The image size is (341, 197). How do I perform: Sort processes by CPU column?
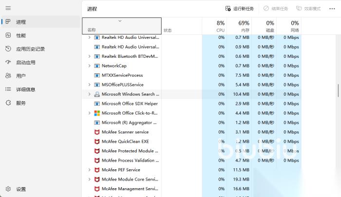tap(214, 26)
